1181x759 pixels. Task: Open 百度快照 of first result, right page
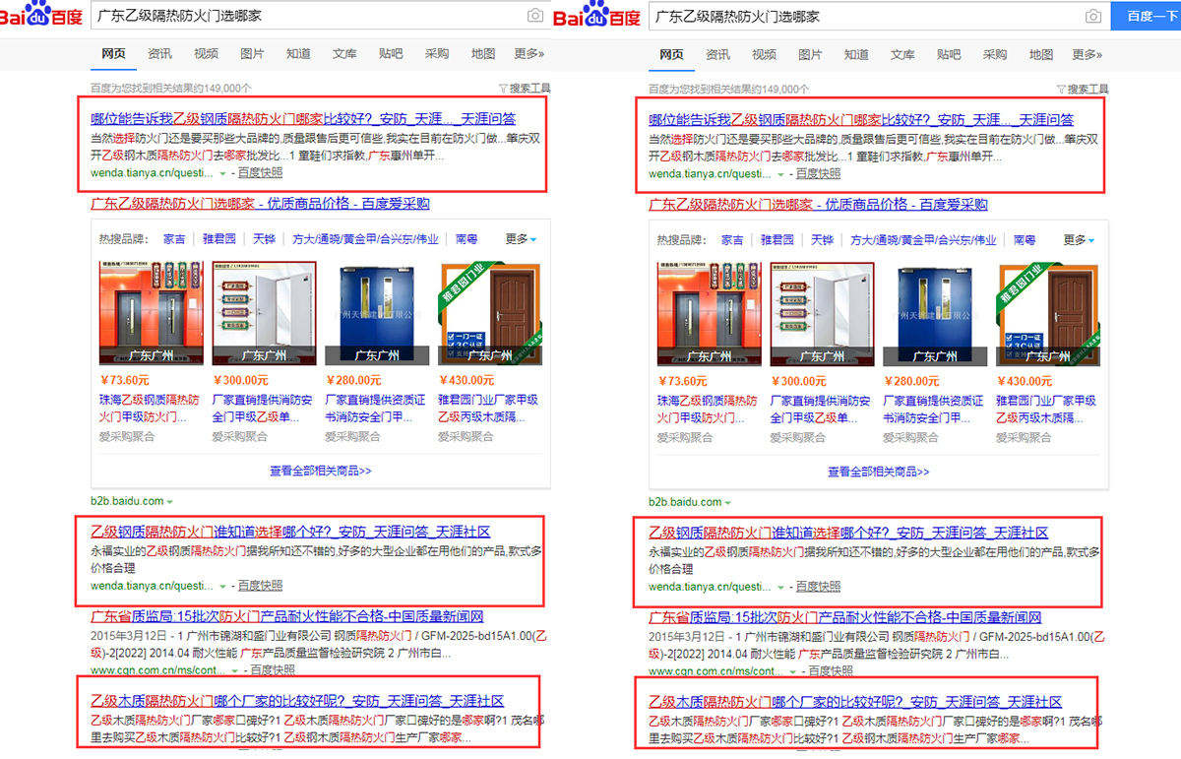(x=818, y=173)
